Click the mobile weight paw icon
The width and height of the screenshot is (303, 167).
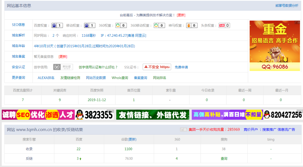point(87,25)
